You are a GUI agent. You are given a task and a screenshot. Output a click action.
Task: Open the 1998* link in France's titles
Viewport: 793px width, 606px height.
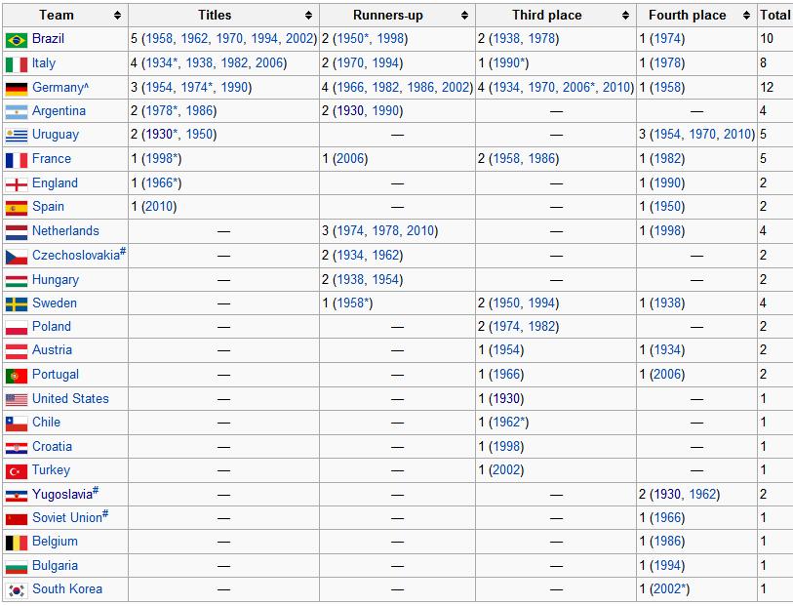(x=162, y=158)
